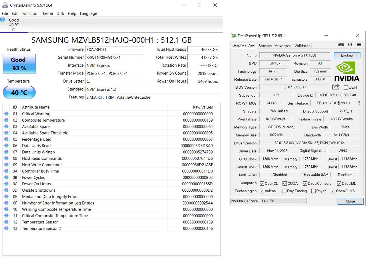Click the Close button in GPU-Z
This screenshot has width=366, height=258.
coord(350,201)
